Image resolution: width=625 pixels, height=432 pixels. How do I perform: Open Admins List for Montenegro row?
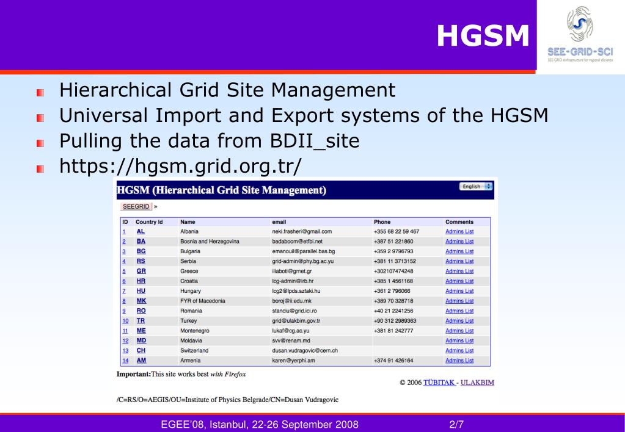click(x=459, y=331)
